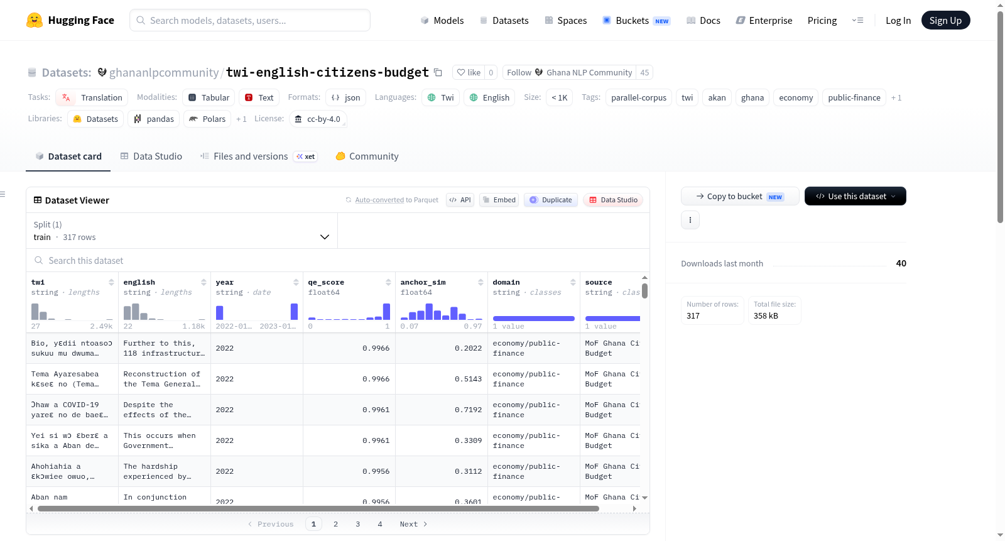The height and width of the screenshot is (541, 1005).
Task: Click the parallel-corpus tag
Action: click(639, 97)
